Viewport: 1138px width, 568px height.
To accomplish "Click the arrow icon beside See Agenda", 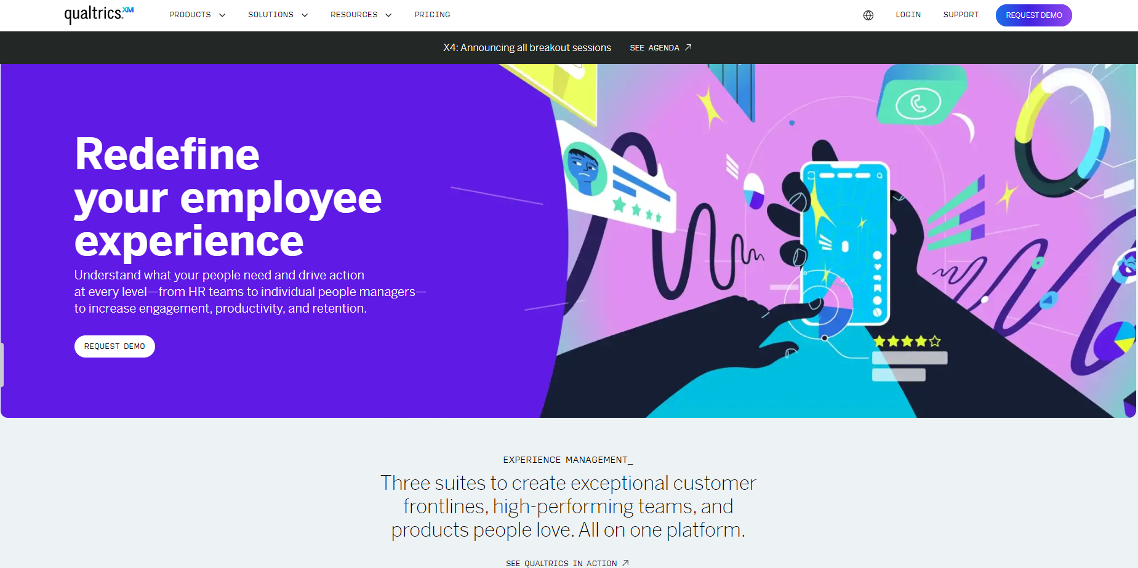I will (688, 47).
